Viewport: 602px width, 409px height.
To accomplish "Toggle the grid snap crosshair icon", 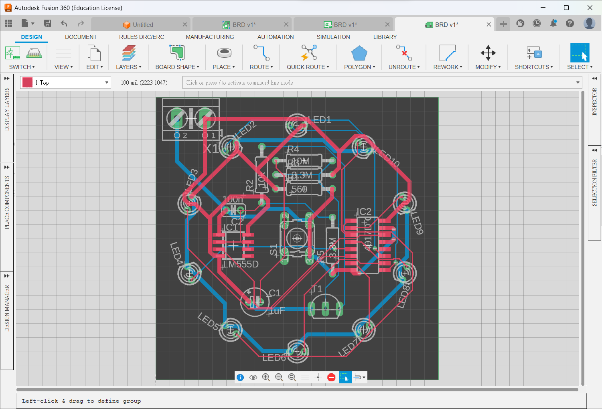I will coord(318,377).
